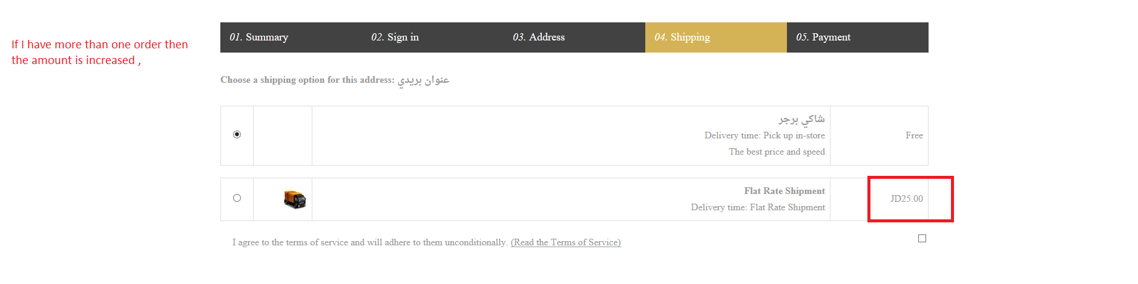Jump to the 05. Payment step
This screenshot has width=1138, height=284.
[x=823, y=37]
